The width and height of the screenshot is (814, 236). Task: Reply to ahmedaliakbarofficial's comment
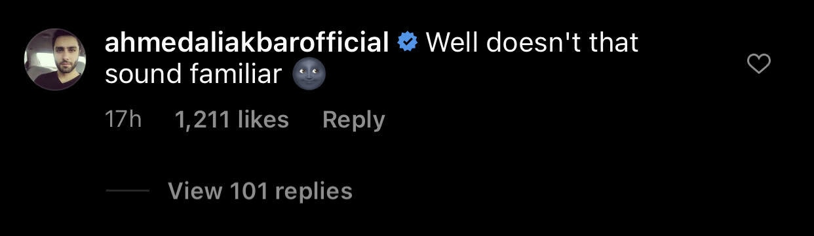tap(354, 120)
